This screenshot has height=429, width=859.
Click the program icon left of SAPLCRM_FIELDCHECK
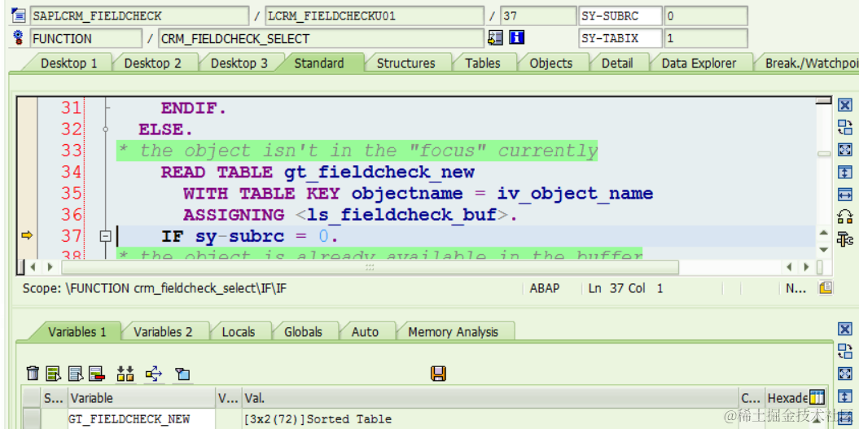[x=18, y=15]
